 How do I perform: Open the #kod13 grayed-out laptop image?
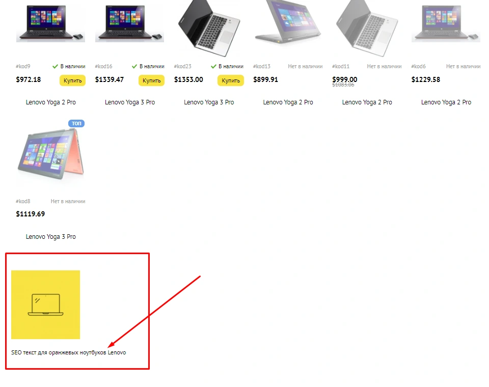click(x=288, y=22)
